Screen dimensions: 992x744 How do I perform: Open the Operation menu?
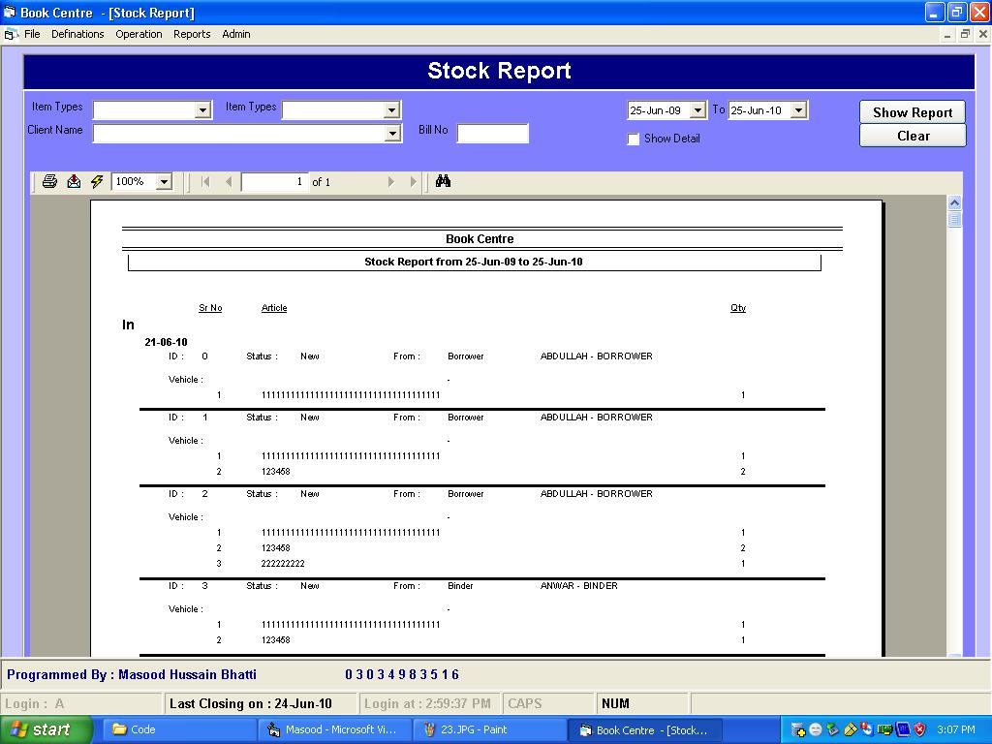(139, 34)
